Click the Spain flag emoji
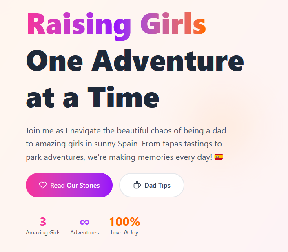 point(219,157)
